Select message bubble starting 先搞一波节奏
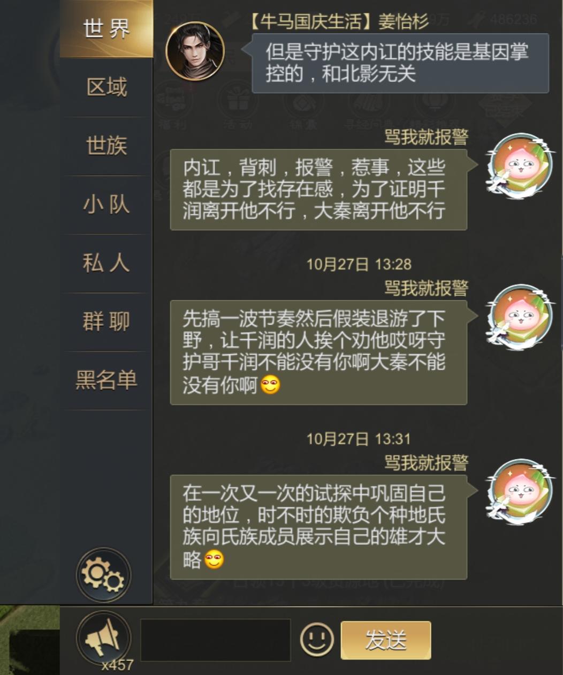The width and height of the screenshot is (563, 675). click(318, 352)
